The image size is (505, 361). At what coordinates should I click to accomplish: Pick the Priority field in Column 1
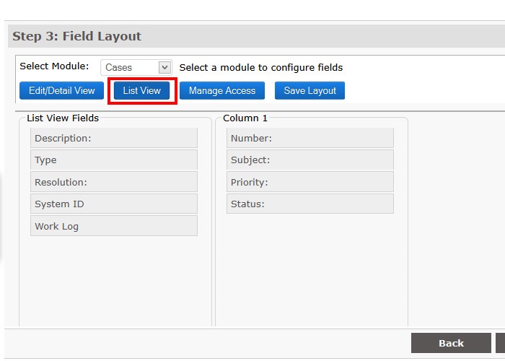click(x=310, y=182)
